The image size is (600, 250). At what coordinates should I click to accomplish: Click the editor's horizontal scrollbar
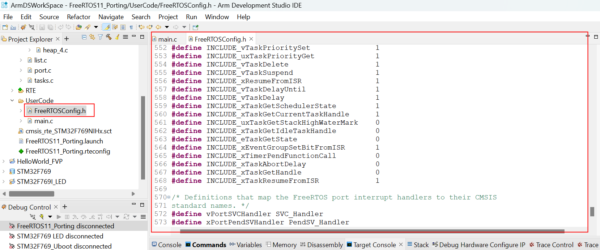pyautogui.click(x=372, y=231)
